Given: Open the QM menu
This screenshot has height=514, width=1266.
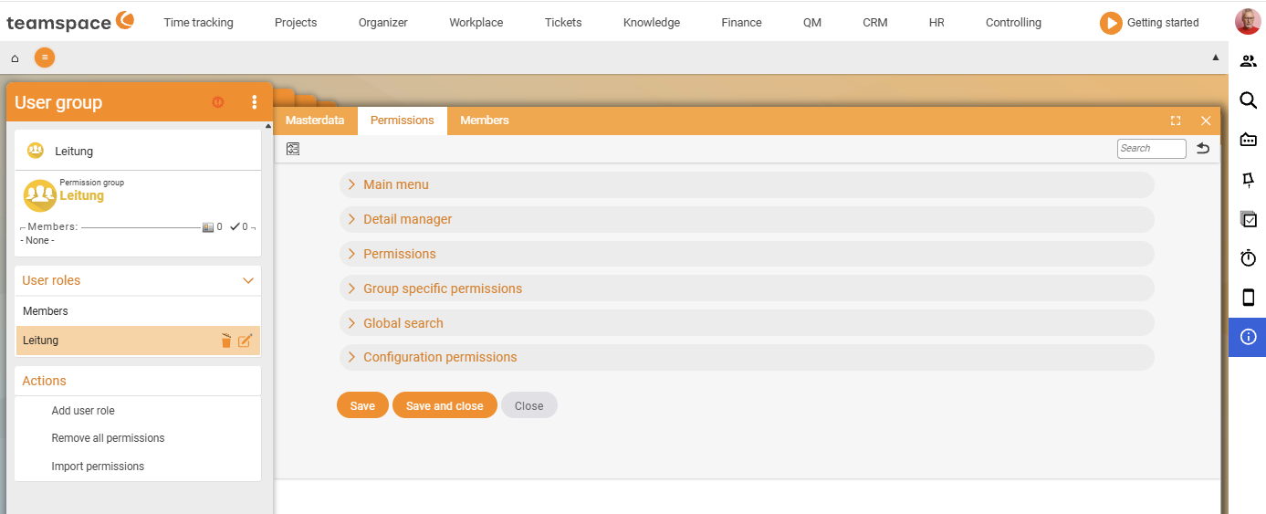Looking at the screenshot, I should pos(812,23).
